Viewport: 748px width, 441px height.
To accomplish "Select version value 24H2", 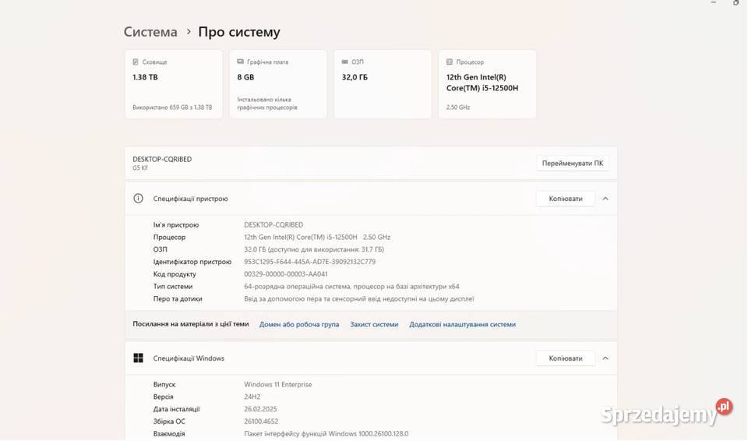I will 252,397.
